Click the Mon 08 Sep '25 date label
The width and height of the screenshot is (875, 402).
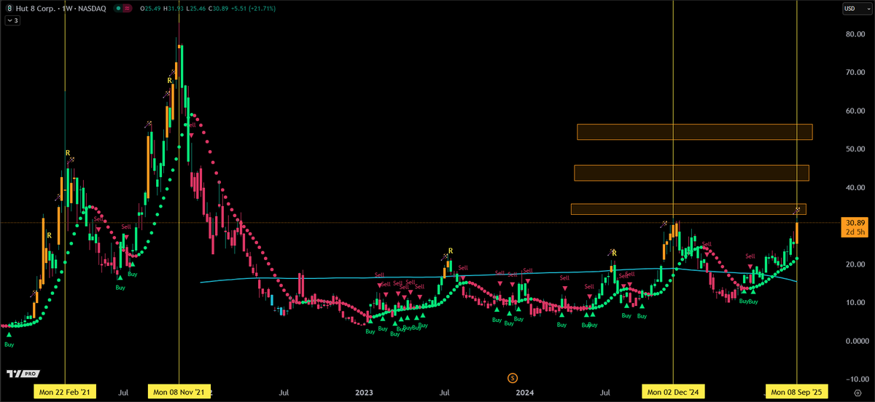pos(796,393)
